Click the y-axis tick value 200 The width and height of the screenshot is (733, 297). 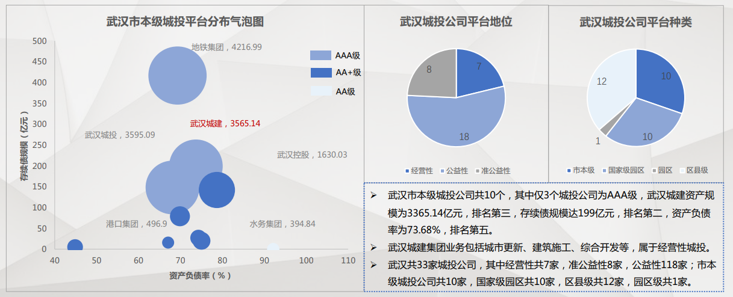tap(40, 165)
